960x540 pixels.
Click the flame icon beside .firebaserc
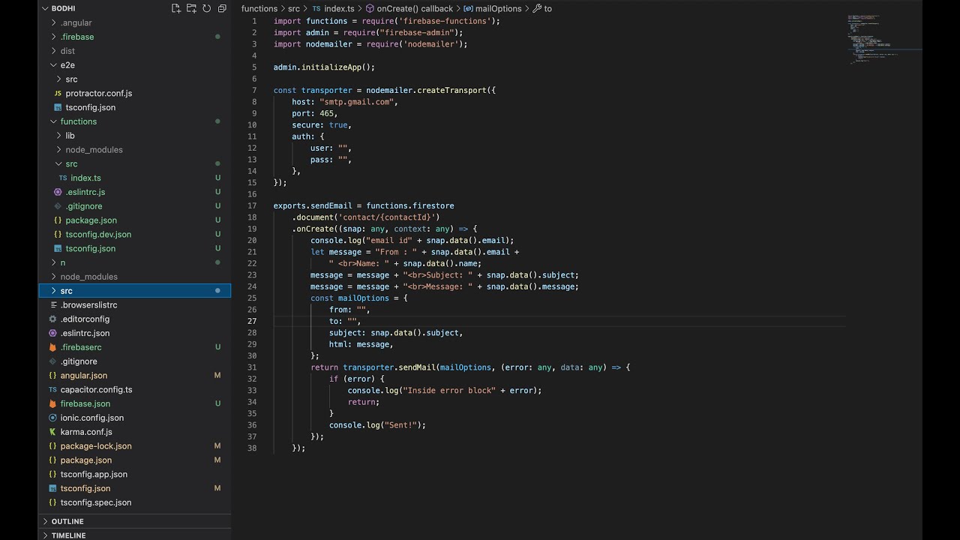[x=52, y=347]
